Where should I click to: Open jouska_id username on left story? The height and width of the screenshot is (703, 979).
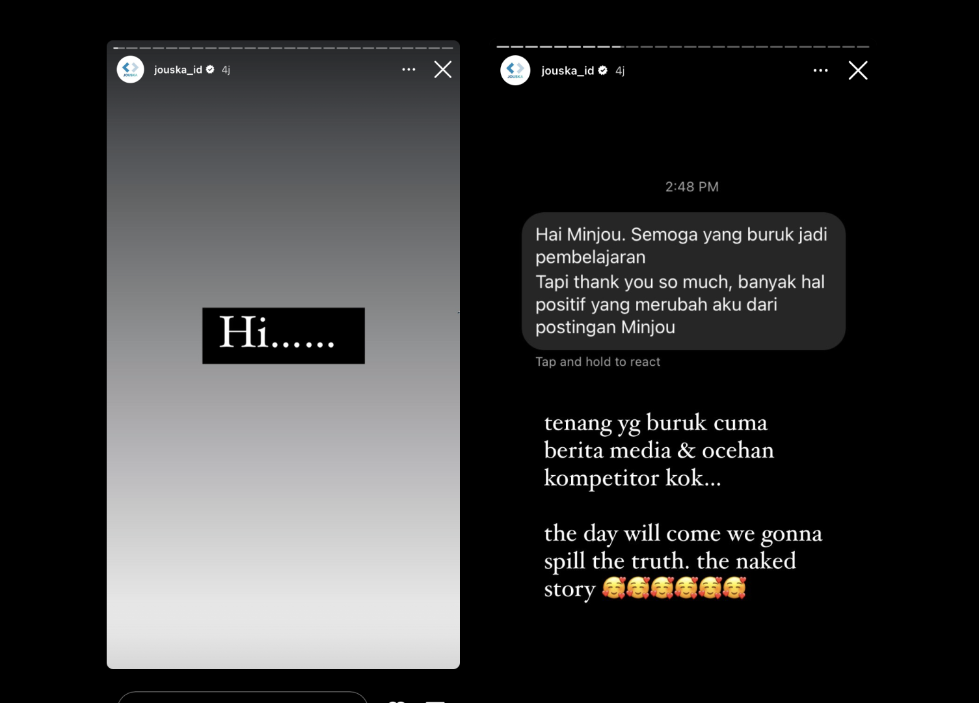coord(178,70)
